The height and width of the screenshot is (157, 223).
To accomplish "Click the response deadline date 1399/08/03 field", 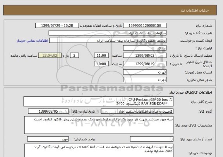I will (x=145, y=56).
